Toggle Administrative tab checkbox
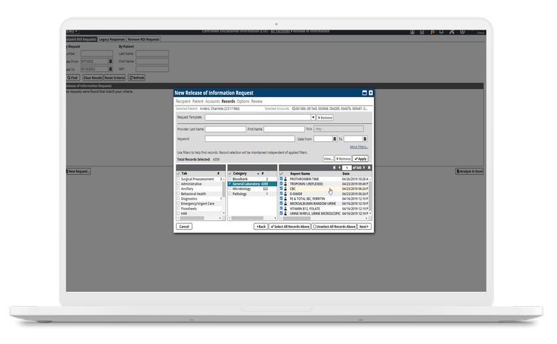 [x=178, y=183]
